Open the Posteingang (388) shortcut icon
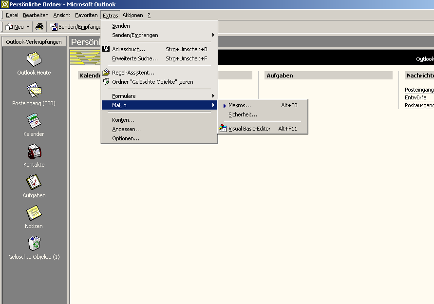 [34, 90]
